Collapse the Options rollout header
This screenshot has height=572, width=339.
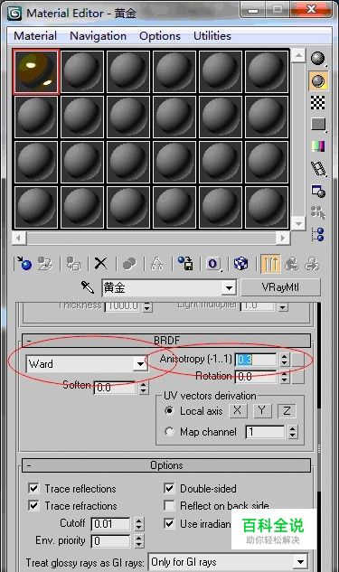[166, 465]
